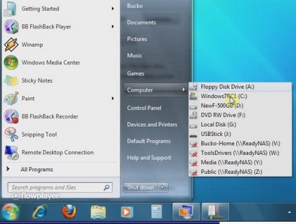Click the search magnifier icon
The height and width of the screenshot is (224, 296).
click(x=107, y=187)
